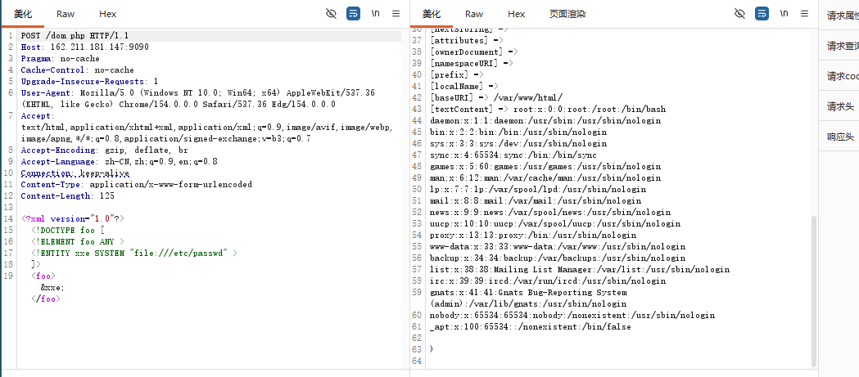The height and width of the screenshot is (377, 859).
Task: Click Content-Type application/x-www-form-urlencoded line
Action: 137,184
